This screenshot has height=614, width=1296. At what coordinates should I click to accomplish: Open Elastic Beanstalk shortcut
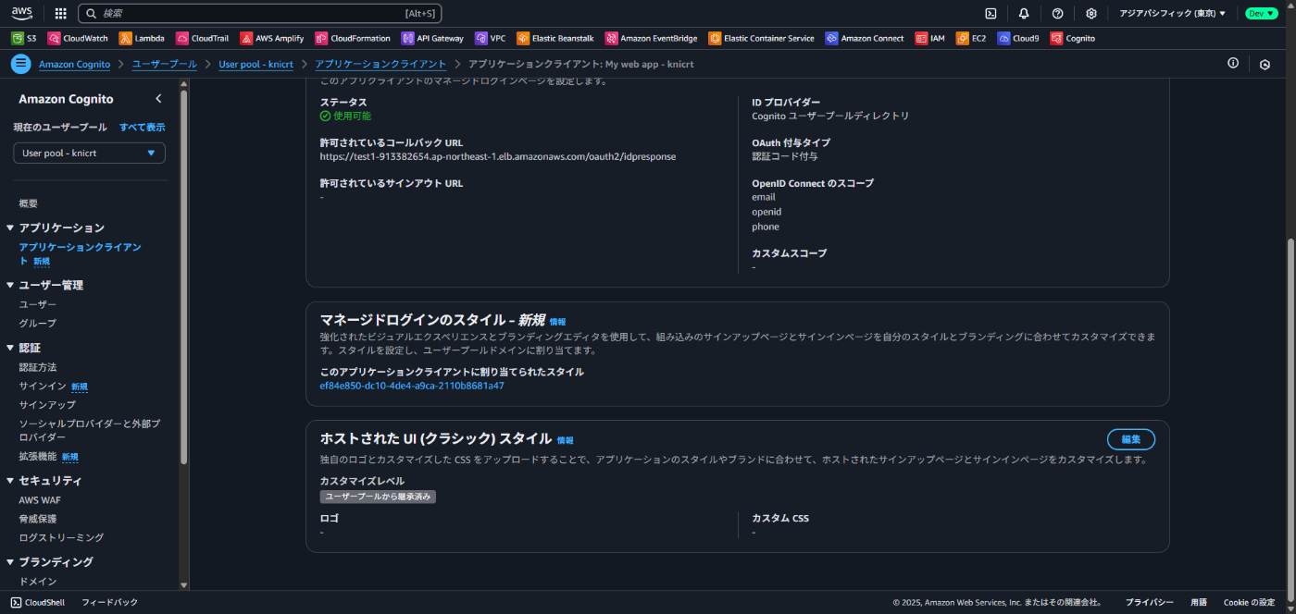pos(555,38)
